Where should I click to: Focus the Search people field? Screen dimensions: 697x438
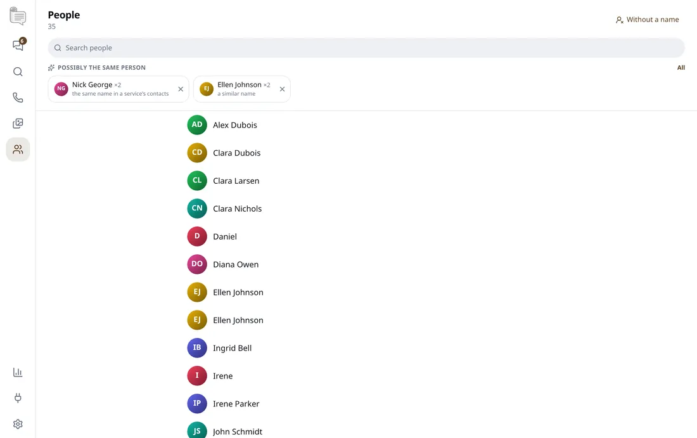tap(366, 48)
